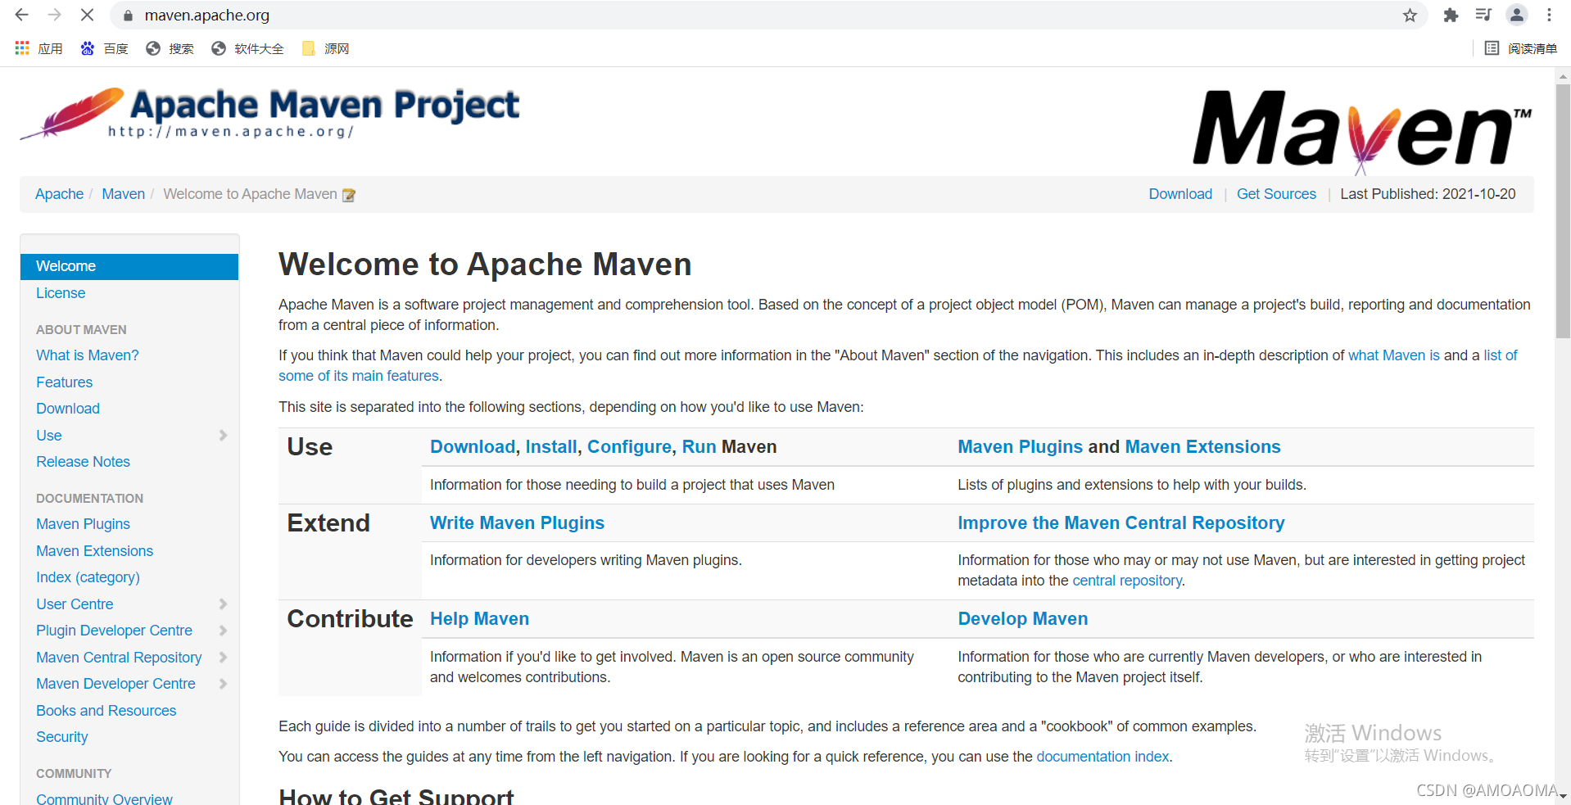Viewport: 1571px width, 805px height.
Task: Open Maven Plugins in sidebar
Action: tap(83, 524)
